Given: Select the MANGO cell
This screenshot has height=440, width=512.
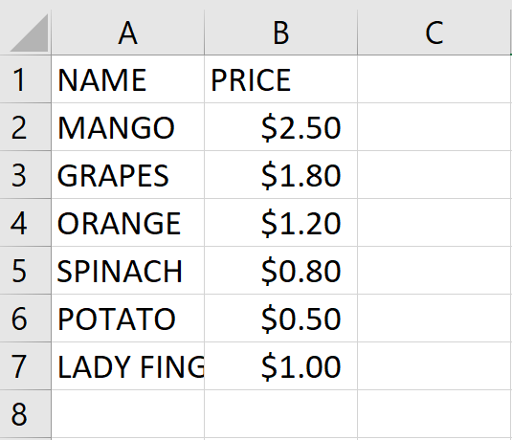Looking at the screenshot, I should [127, 127].
